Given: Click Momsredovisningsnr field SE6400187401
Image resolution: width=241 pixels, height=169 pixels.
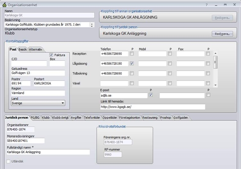Looking at the screenshot, I should pyautogui.click(x=26, y=141).
